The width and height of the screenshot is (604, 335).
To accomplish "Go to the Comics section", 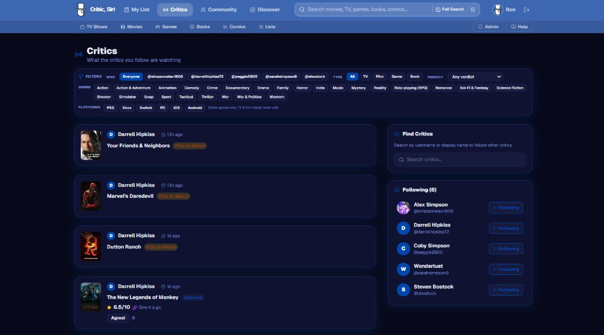I will click(234, 26).
